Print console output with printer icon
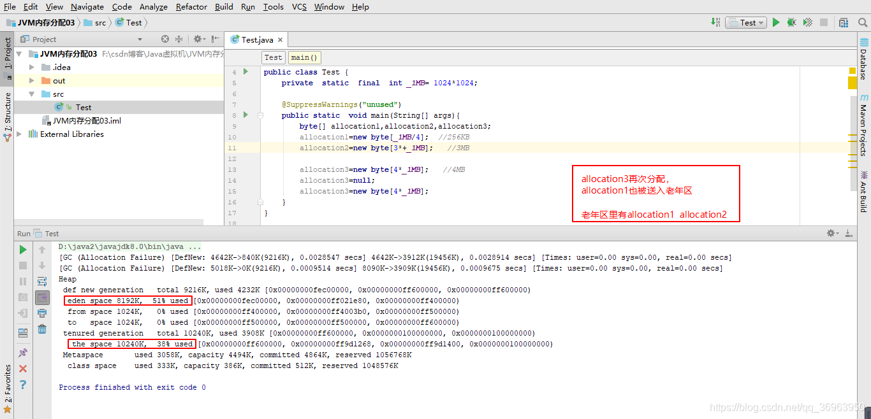 (x=42, y=313)
